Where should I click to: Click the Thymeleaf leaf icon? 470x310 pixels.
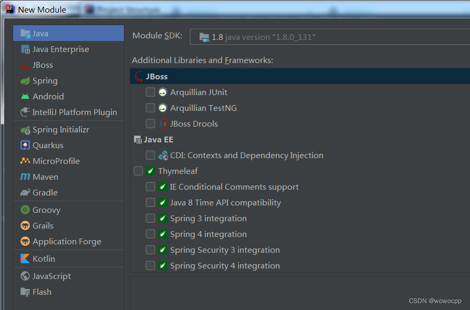(x=151, y=171)
